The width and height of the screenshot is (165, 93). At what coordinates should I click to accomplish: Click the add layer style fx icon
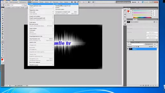tap(143, 86)
